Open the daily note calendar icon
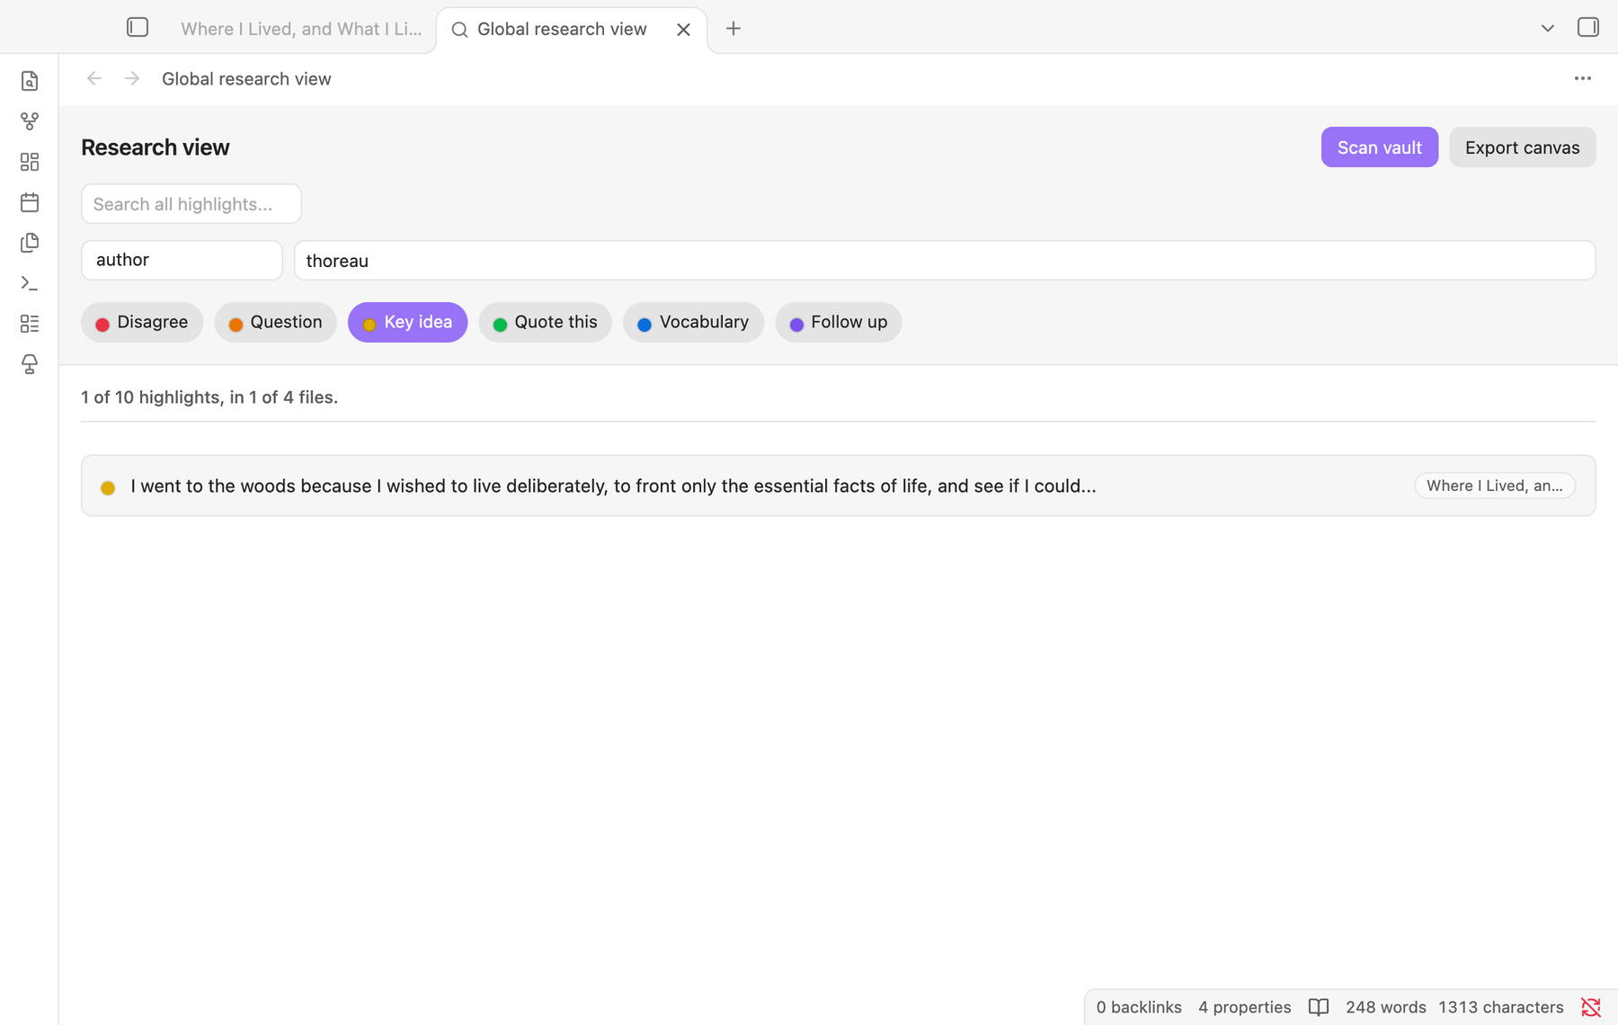The width and height of the screenshot is (1618, 1025). [x=30, y=202]
